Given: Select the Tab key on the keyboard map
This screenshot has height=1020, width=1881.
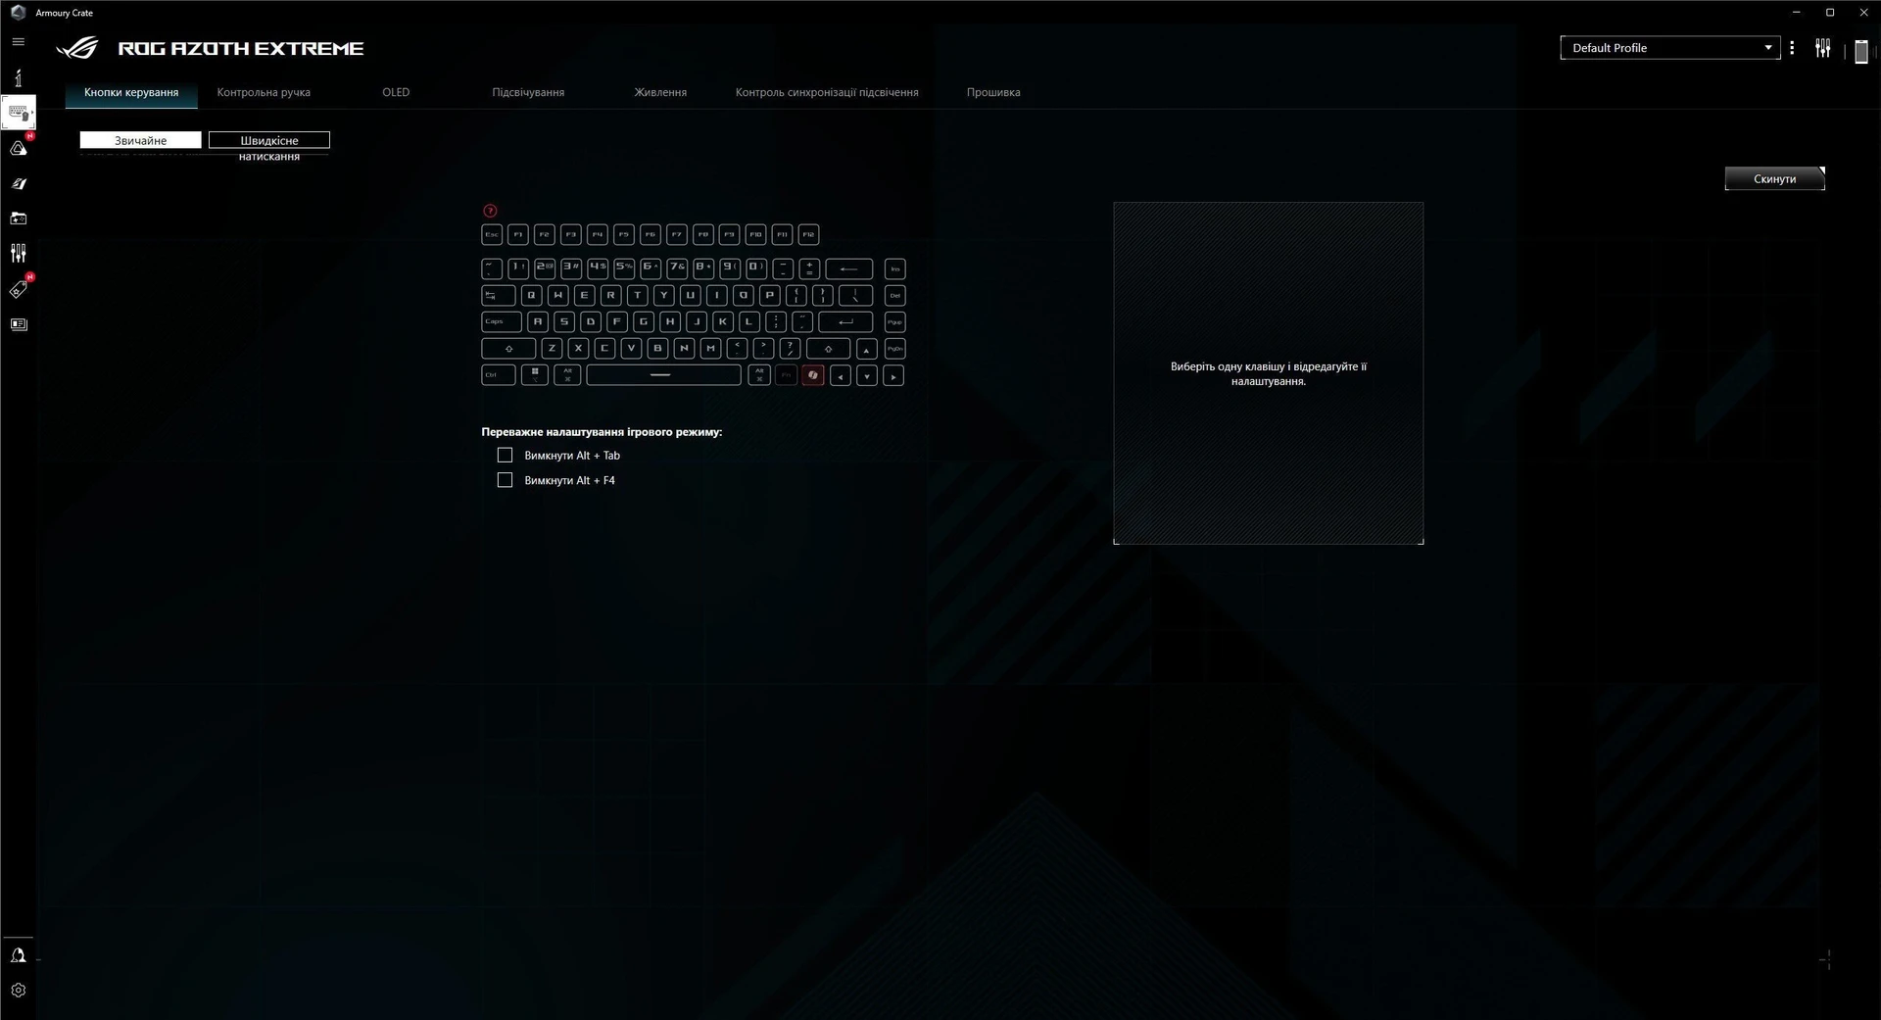Looking at the screenshot, I should 499,295.
